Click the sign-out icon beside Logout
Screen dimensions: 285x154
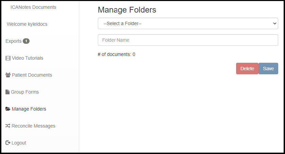click(8, 143)
